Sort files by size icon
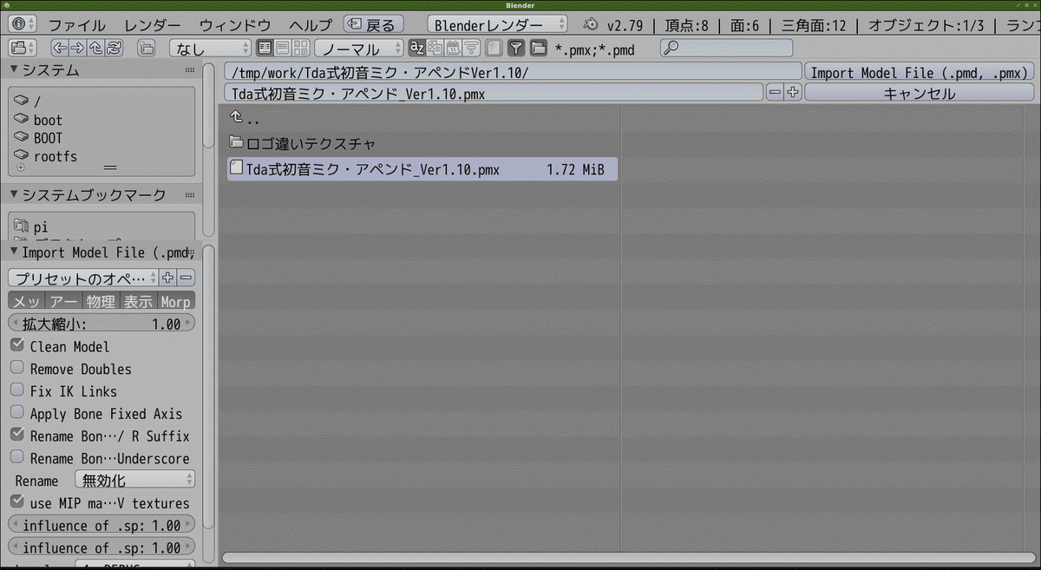The width and height of the screenshot is (1041, 570). tap(472, 49)
